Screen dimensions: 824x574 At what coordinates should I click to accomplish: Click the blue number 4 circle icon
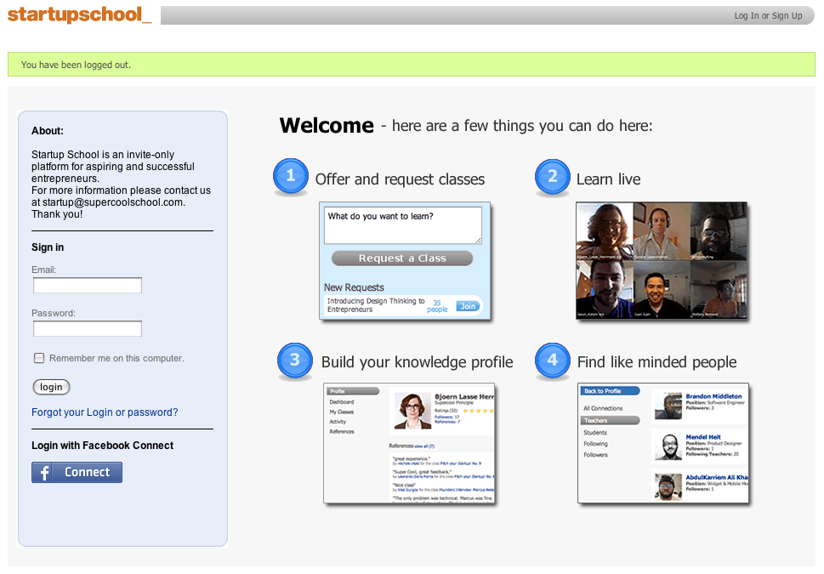click(x=553, y=360)
